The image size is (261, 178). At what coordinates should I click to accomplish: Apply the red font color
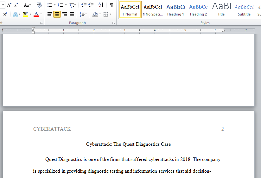coord(36,14)
